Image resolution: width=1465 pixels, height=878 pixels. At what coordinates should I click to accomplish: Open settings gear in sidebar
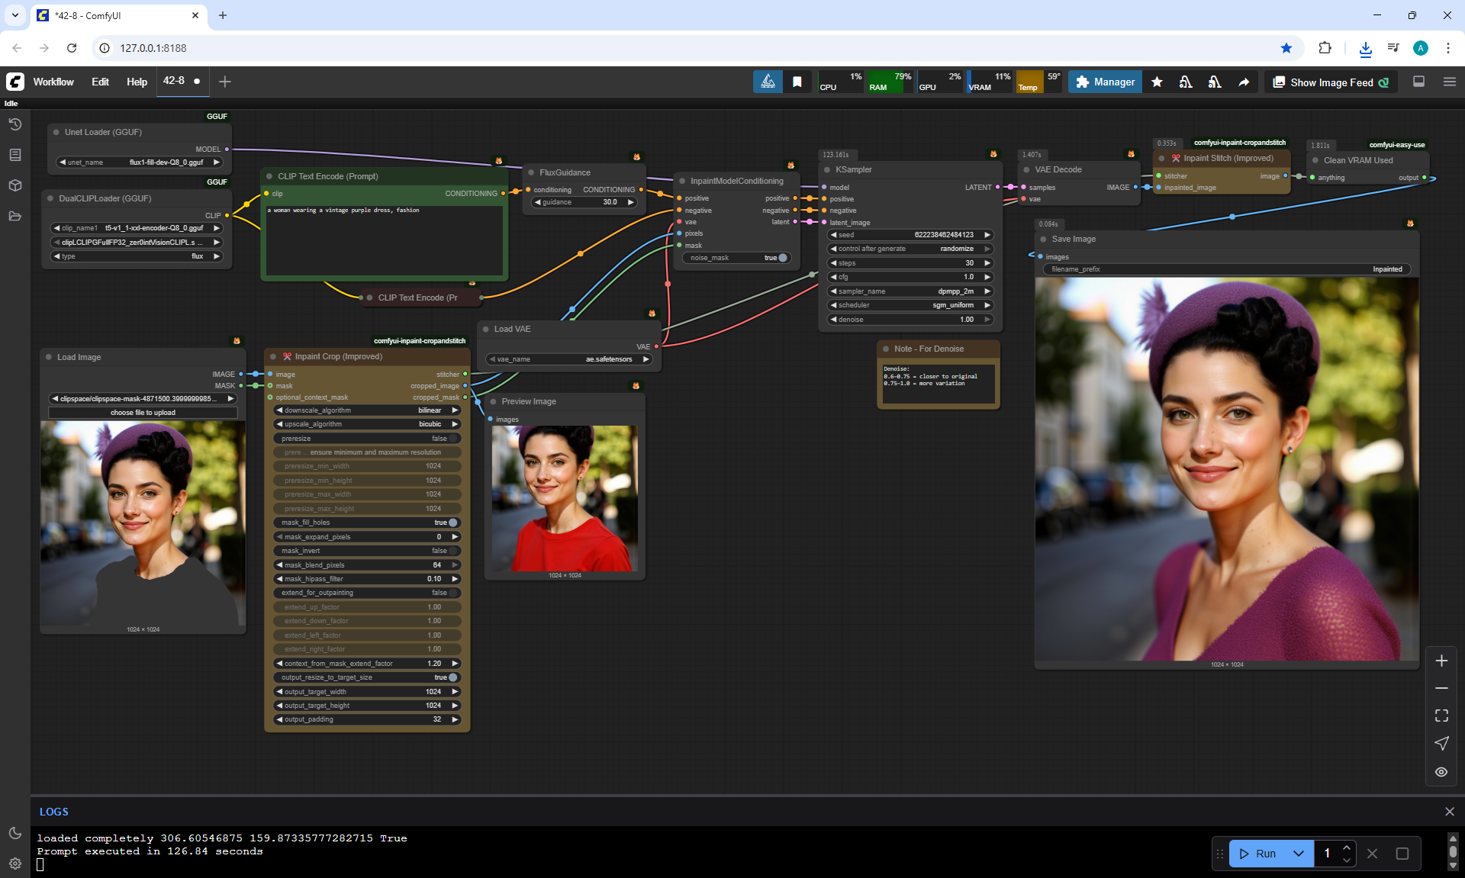14,864
